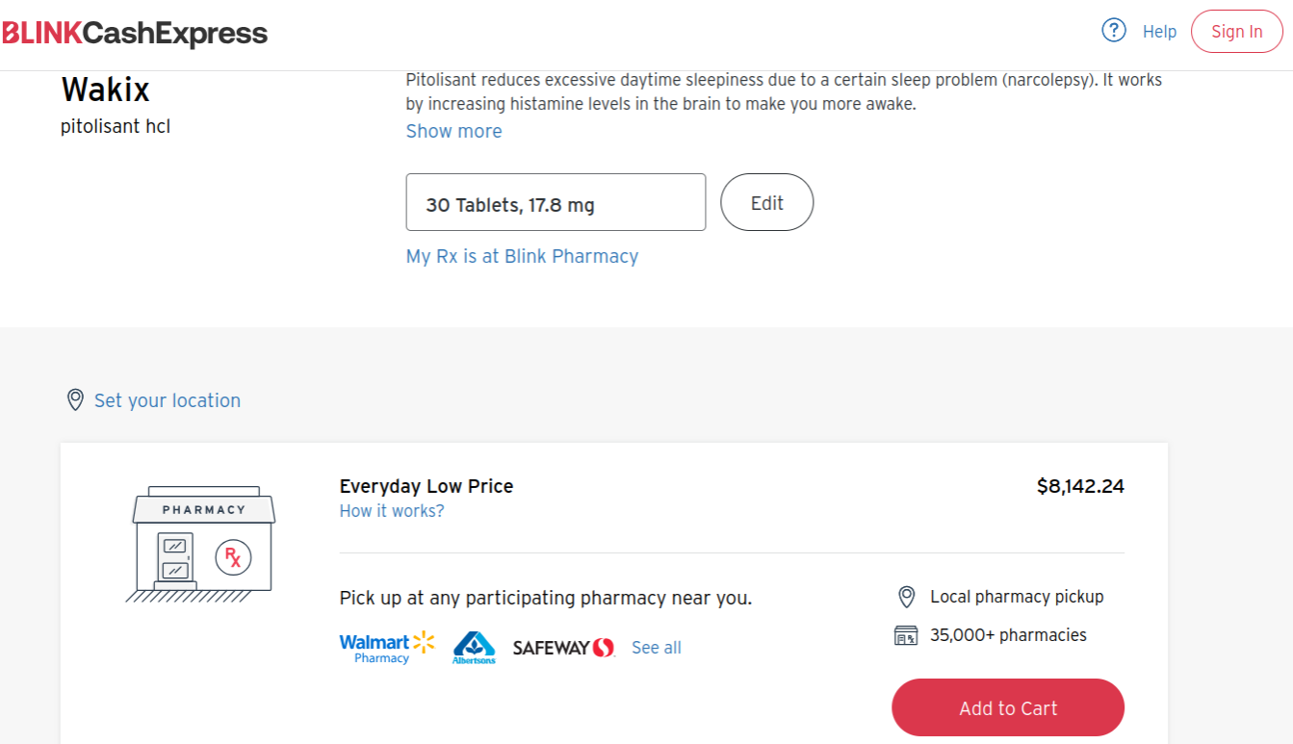Select My Rx is at Blink Pharmacy
The image size is (1293, 744).
pos(522,256)
